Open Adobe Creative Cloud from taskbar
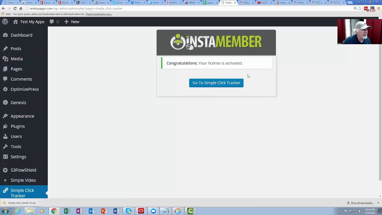The height and width of the screenshot is (215, 382). 141,211
